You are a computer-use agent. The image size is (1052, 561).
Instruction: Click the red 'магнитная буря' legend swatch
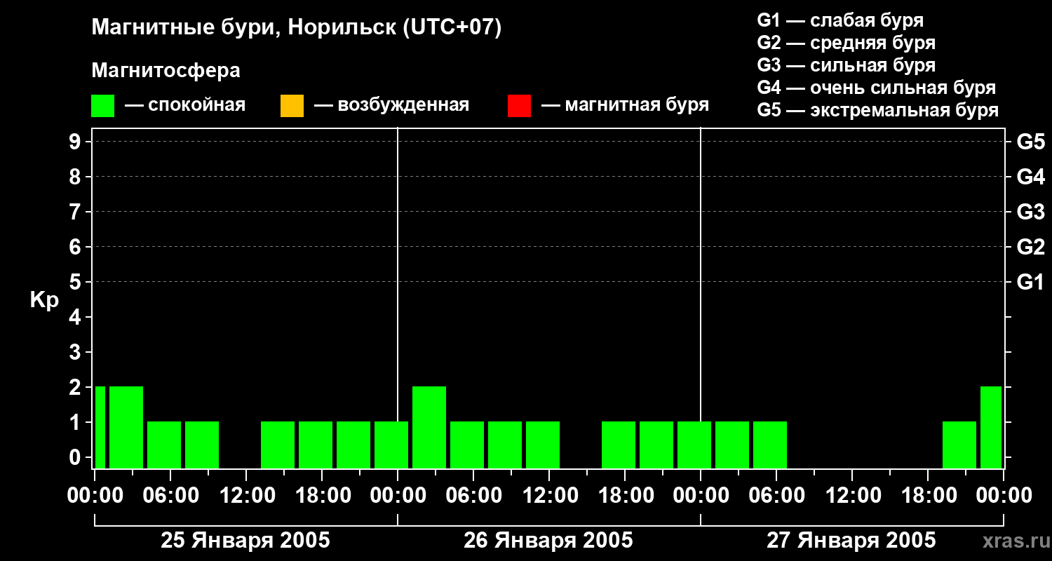pos(519,106)
